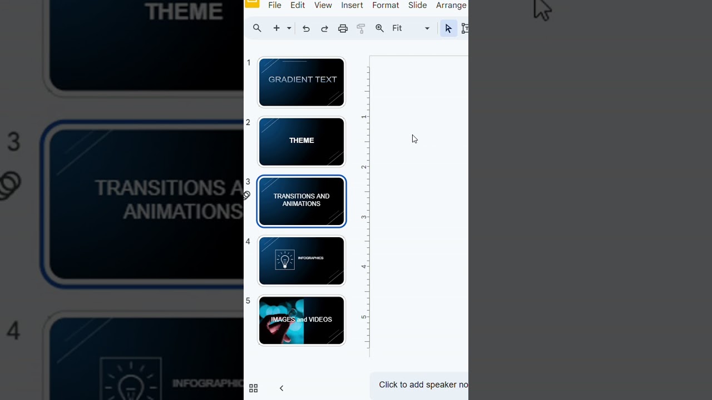Open the Insert menu
The height and width of the screenshot is (400, 712).
click(352, 5)
